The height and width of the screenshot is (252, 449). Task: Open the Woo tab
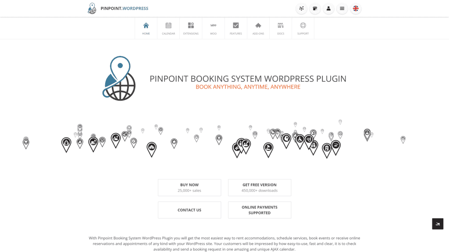[x=214, y=28]
